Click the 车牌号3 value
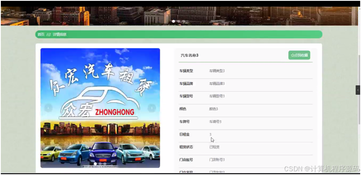The width and height of the screenshot is (361, 175). pyautogui.click(x=215, y=121)
